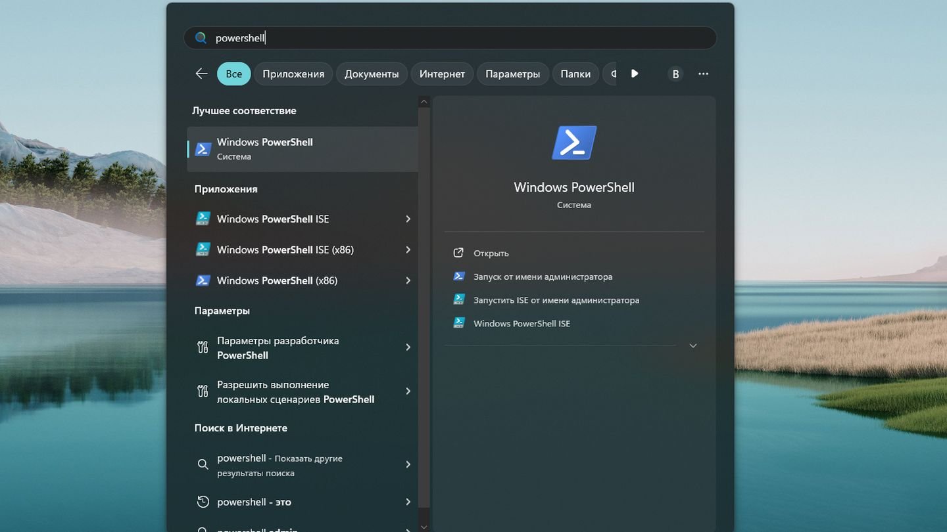The image size is (947, 532).
Task: Click 'powershell - Показать другие результаты поиска'
Action: pyautogui.click(x=280, y=465)
